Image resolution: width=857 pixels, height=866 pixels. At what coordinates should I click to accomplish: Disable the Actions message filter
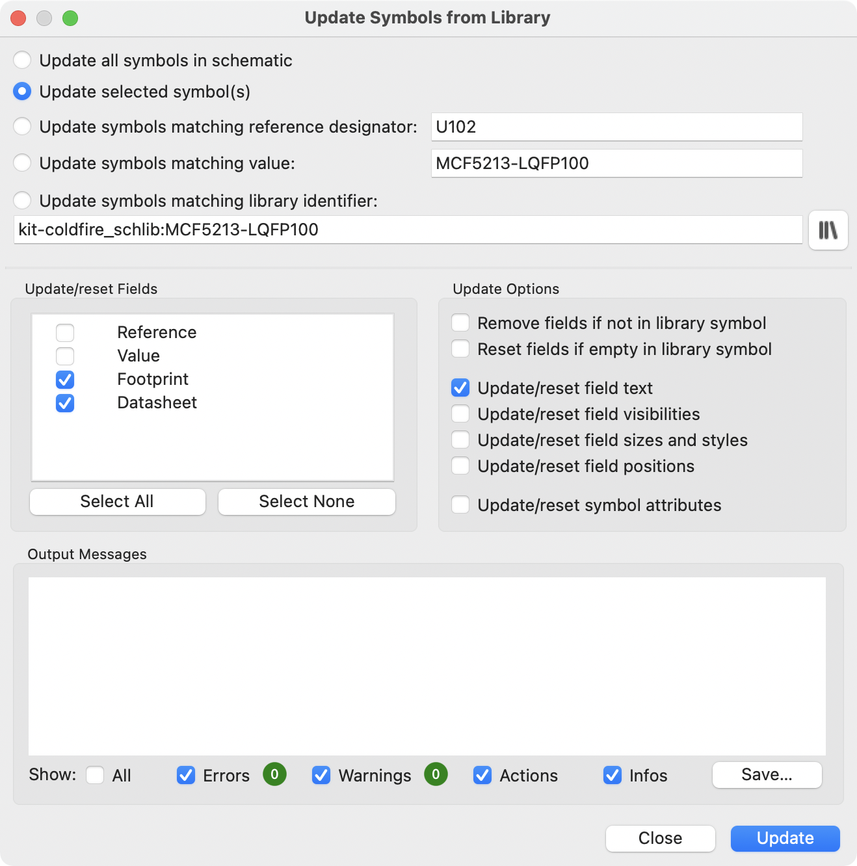tap(482, 775)
